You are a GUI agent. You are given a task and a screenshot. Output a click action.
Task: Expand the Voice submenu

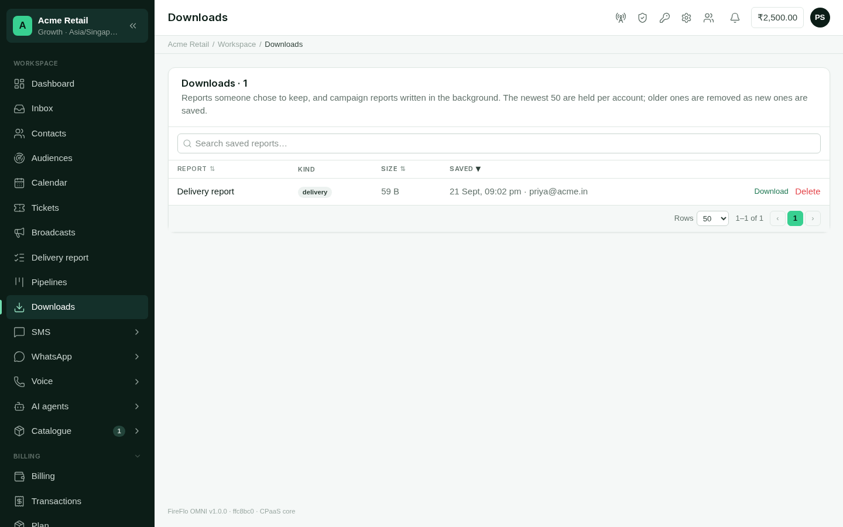point(77,381)
